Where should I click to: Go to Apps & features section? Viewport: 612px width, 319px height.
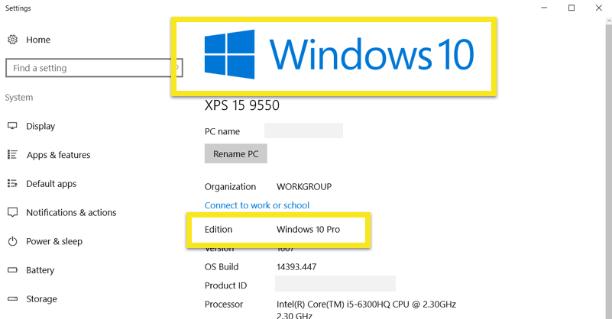pyautogui.click(x=59, y=155)
